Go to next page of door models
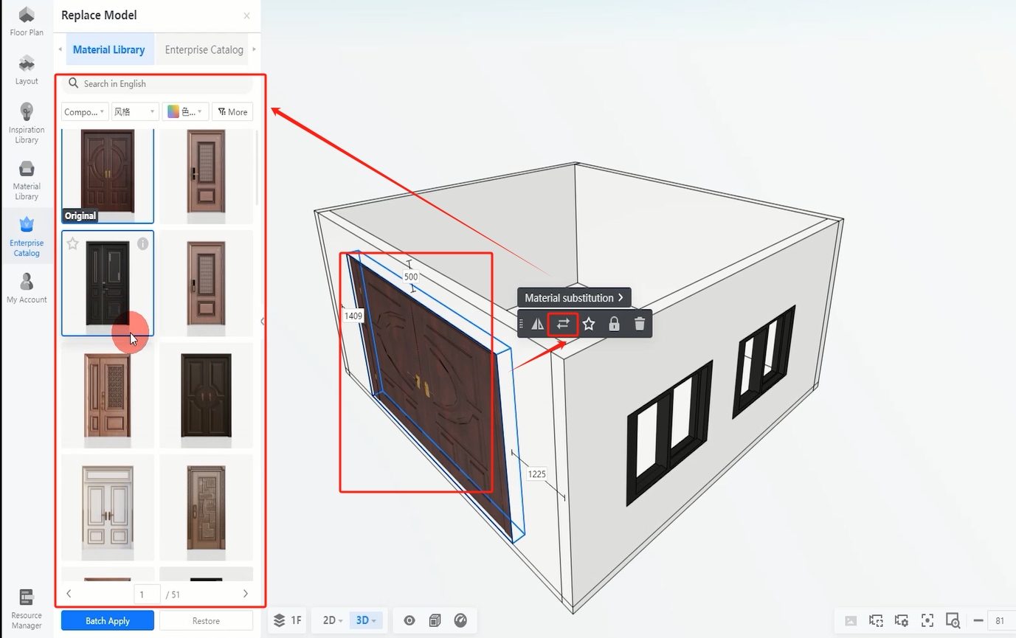 [246, 594]
